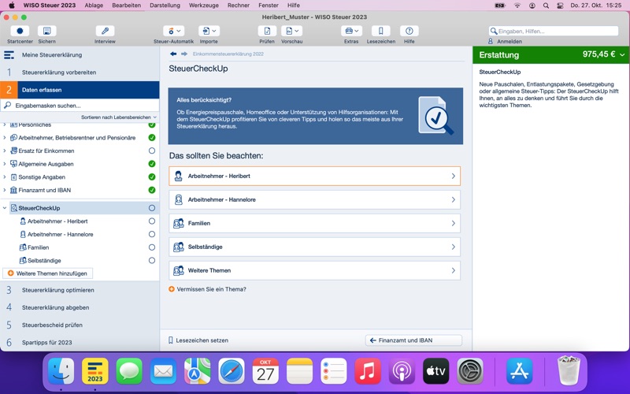Screen dimensions: 630x394
Task: Click the Ersatz für Einkommen sidebar icon
Action: point(13,151)
